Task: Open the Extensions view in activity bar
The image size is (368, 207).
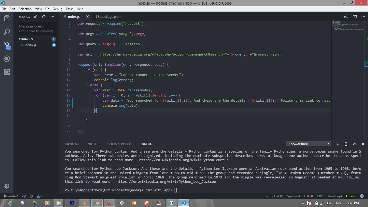Action: click(7, 72)
